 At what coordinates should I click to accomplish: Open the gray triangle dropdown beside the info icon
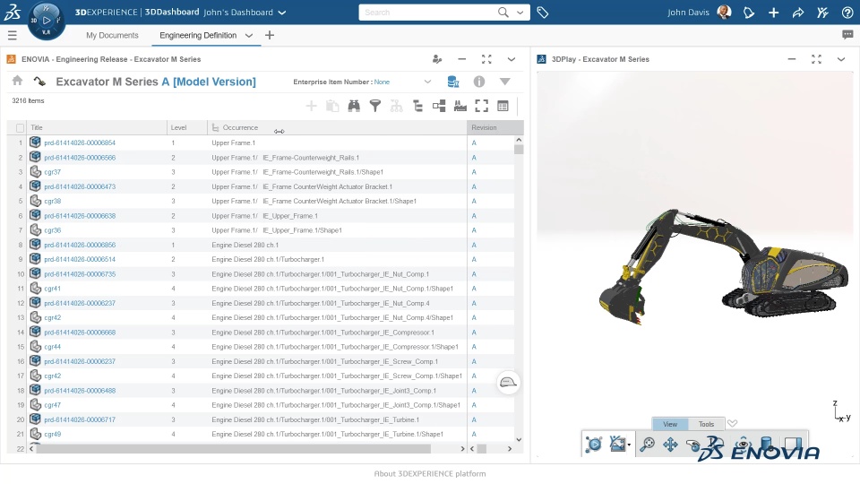[505, 82]
